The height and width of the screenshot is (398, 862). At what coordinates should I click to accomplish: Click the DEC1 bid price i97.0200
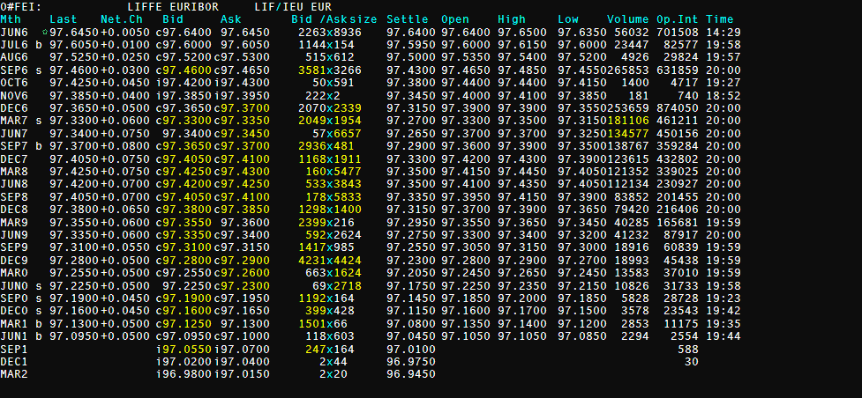[184, 362]
